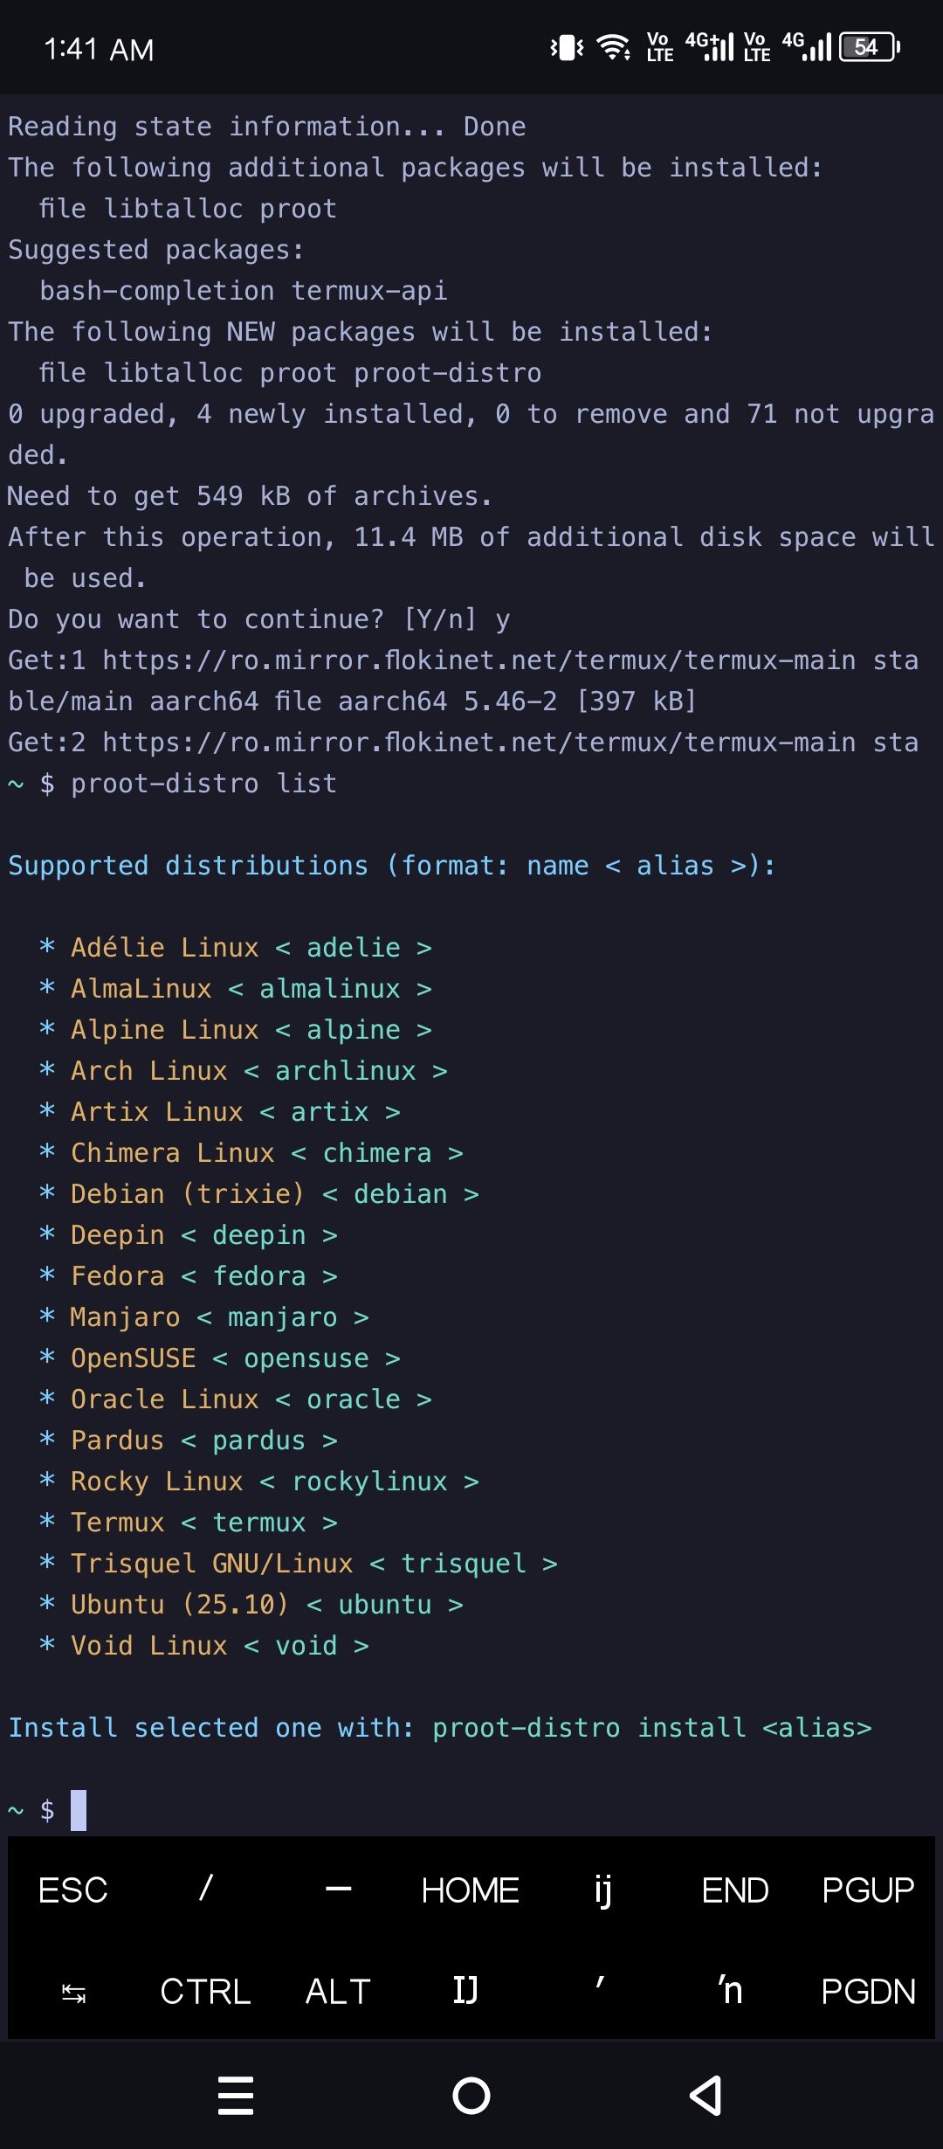This screenshot has width=943, height=2149.
Task: Tap the HOME key on the extra keys bar
Action: point(470,1890)
